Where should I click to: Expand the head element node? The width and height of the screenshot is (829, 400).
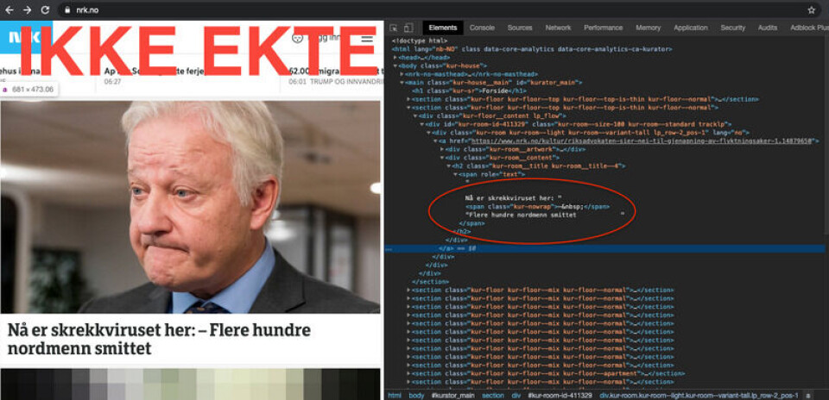pyautogui.click(x=396, y=58)
